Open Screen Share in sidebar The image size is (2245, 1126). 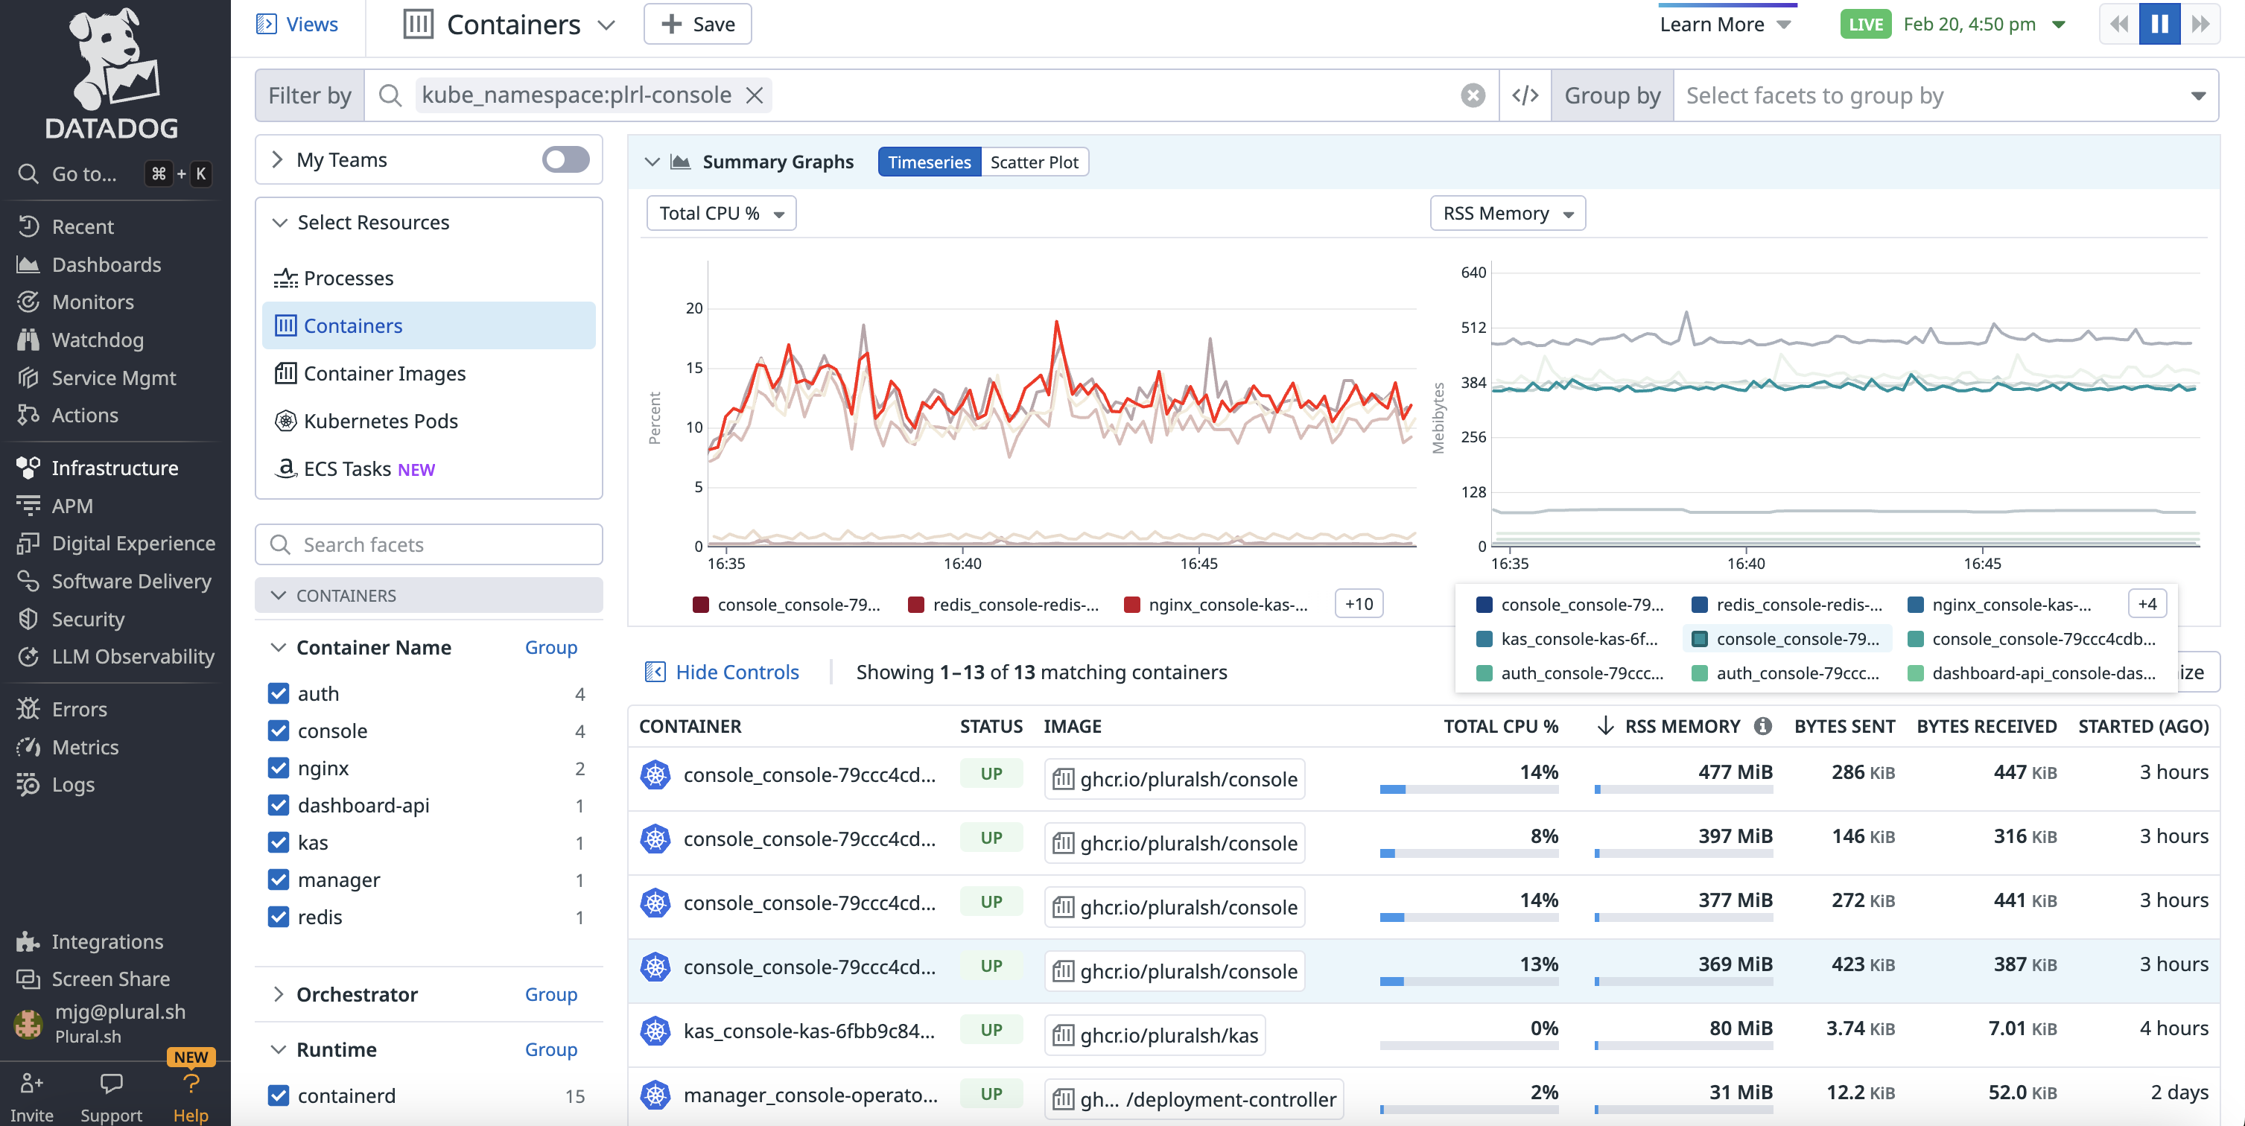tap(109, 979)
